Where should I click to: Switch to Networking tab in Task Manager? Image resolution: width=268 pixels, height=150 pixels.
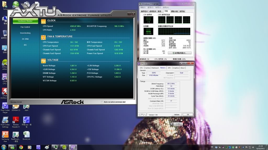pos(174,11)
